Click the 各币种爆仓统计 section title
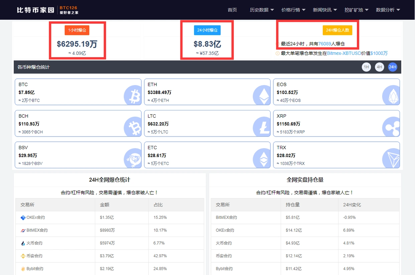This screenshot has width=415, height=275. (33, 67)
